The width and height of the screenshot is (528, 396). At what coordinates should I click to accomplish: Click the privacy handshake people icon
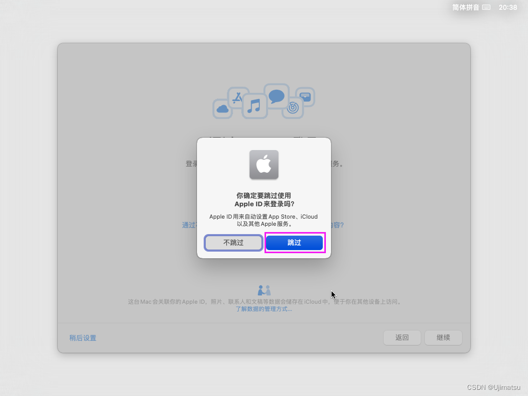pyautogui.click(x=264, y=290)
